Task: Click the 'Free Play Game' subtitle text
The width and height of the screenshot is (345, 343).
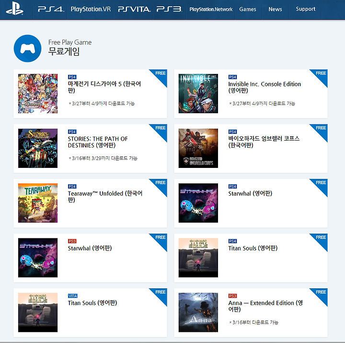Action: click(70, 42)
